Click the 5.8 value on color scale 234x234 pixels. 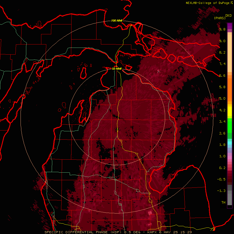[x=222, y=87]
